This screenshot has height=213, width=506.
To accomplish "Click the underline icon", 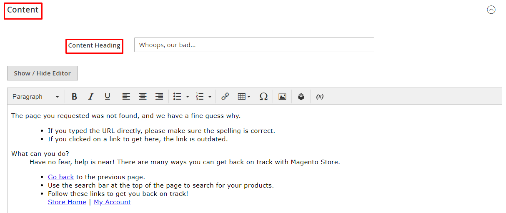I will pos(108,96).
